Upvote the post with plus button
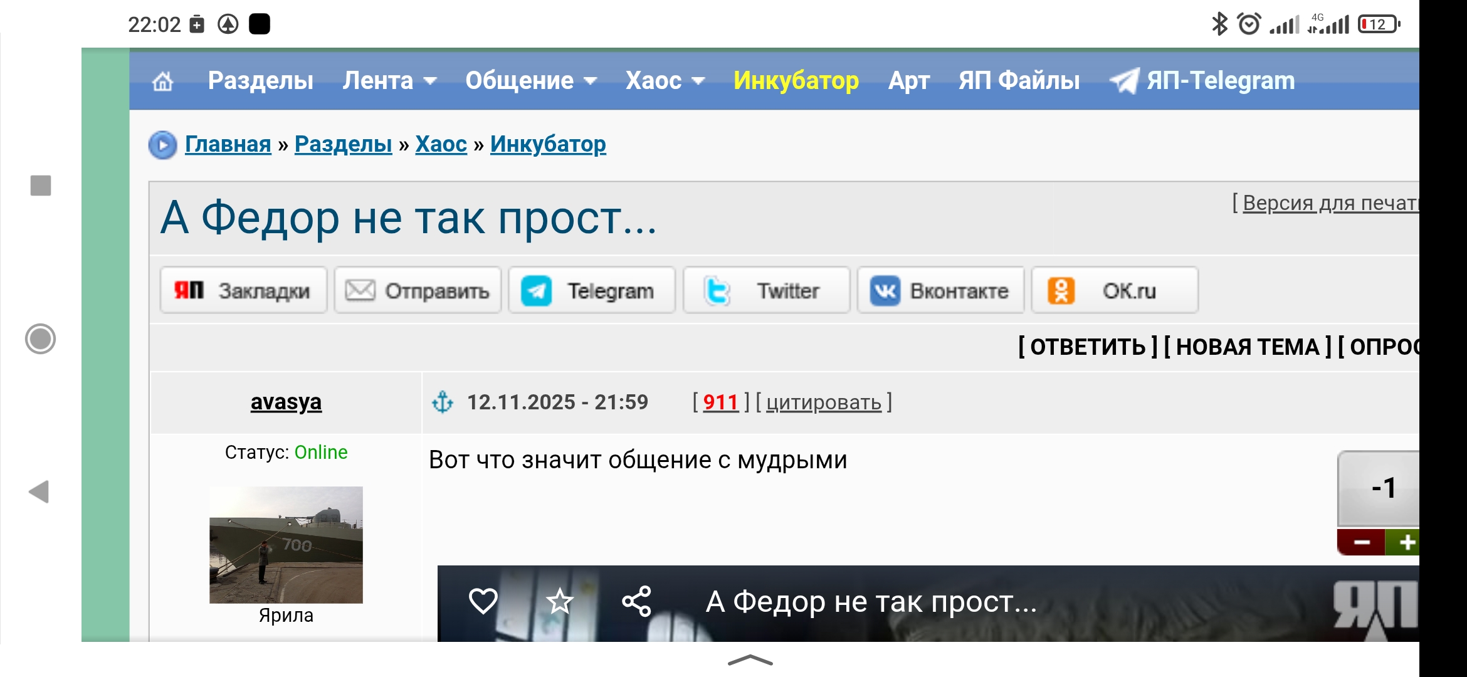 point(1403,543)
